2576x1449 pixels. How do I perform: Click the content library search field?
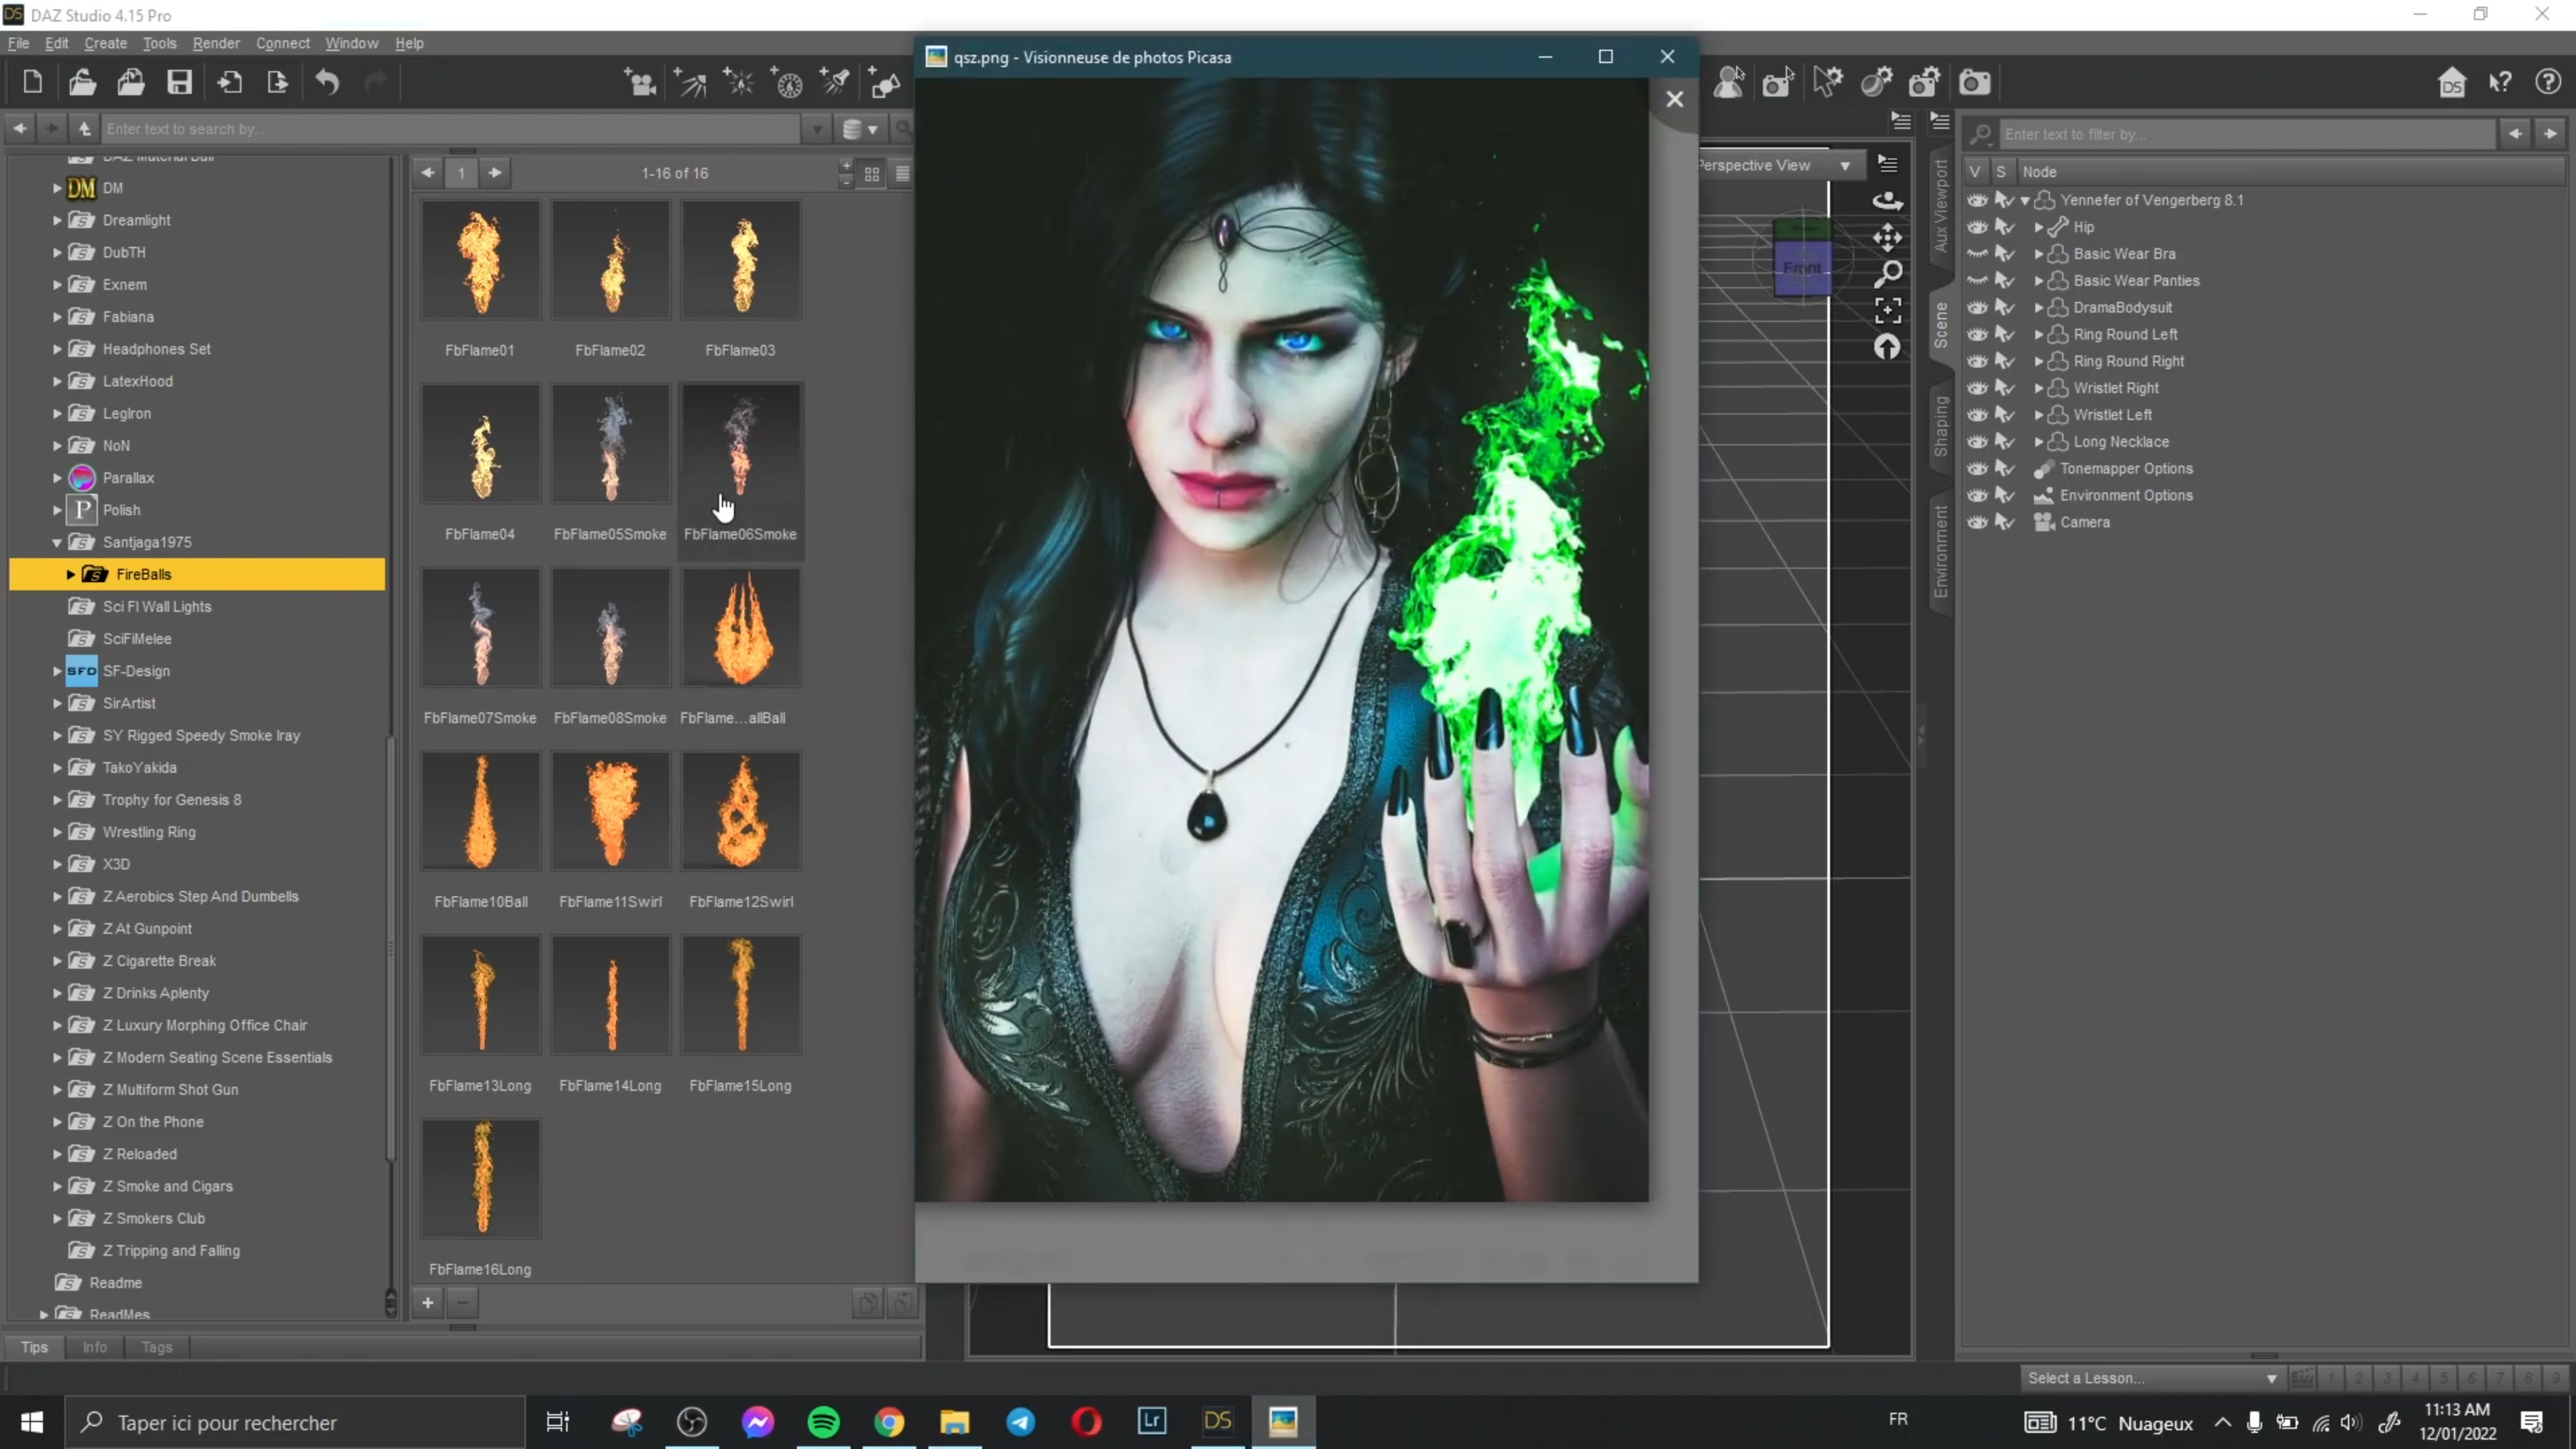click(451, 129)
